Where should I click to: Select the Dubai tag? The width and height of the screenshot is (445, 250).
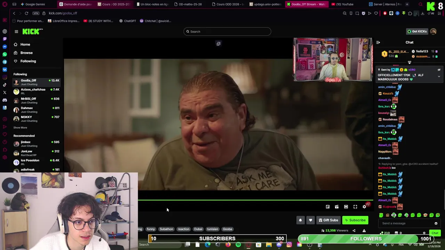pyautogui.click(x=198, y=229)
